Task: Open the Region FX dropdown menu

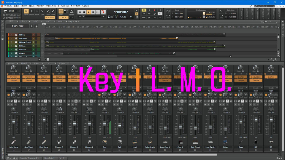Action: coord(74,21)
